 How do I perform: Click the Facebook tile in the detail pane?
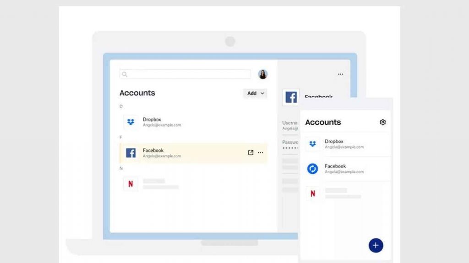click(x=291, y=97)
